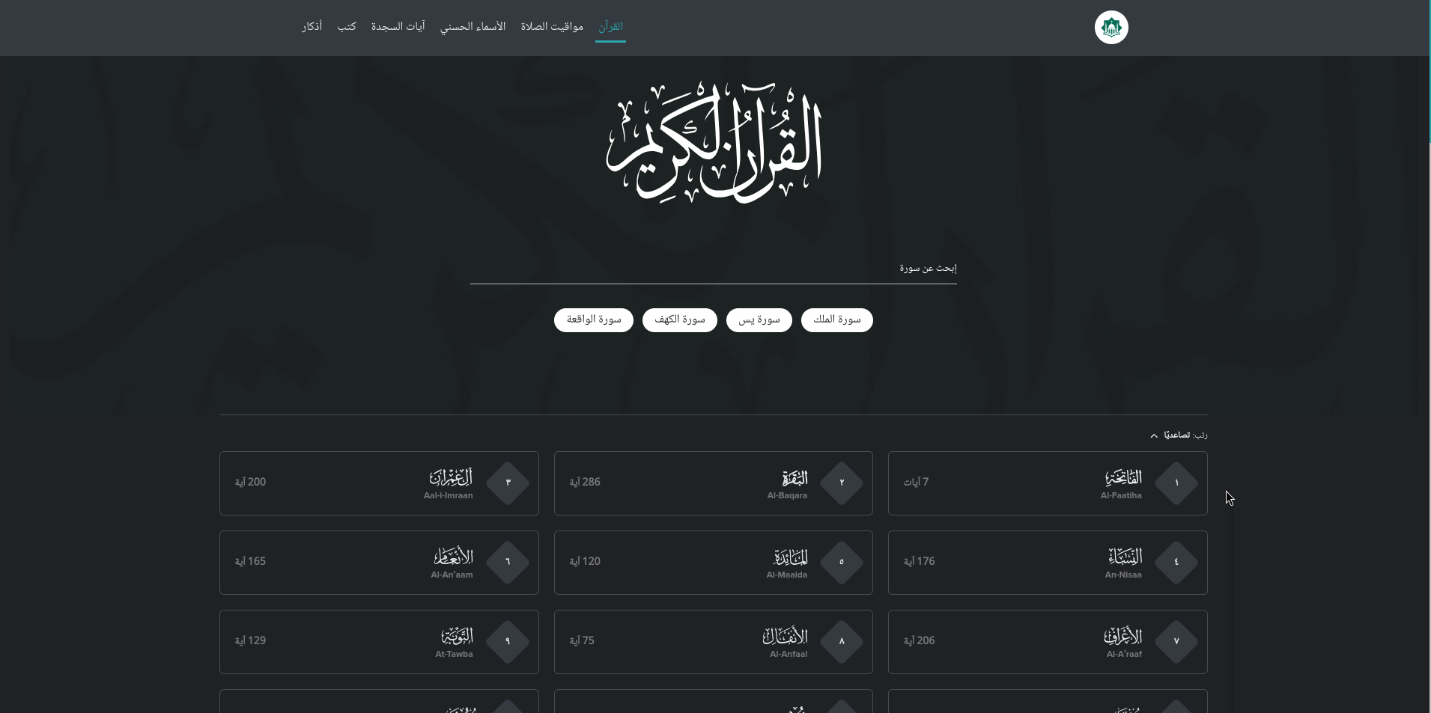Select the سورة الواقعة quick chip

tap(593, 320)
